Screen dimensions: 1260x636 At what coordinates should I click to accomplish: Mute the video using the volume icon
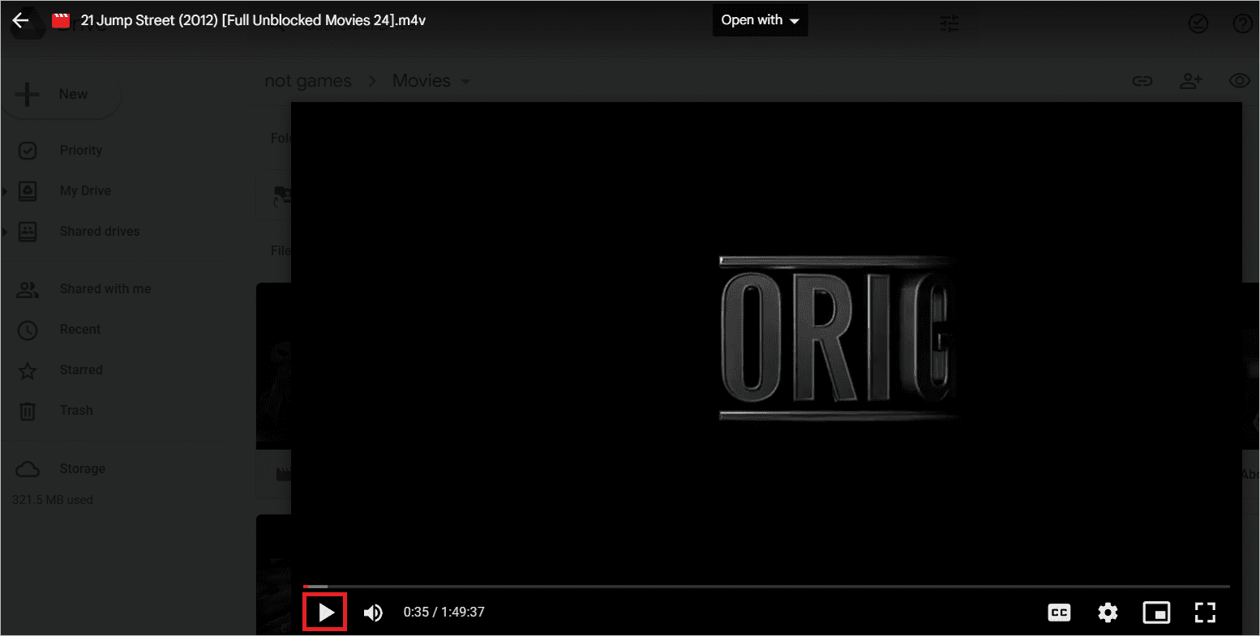(373, 613)
